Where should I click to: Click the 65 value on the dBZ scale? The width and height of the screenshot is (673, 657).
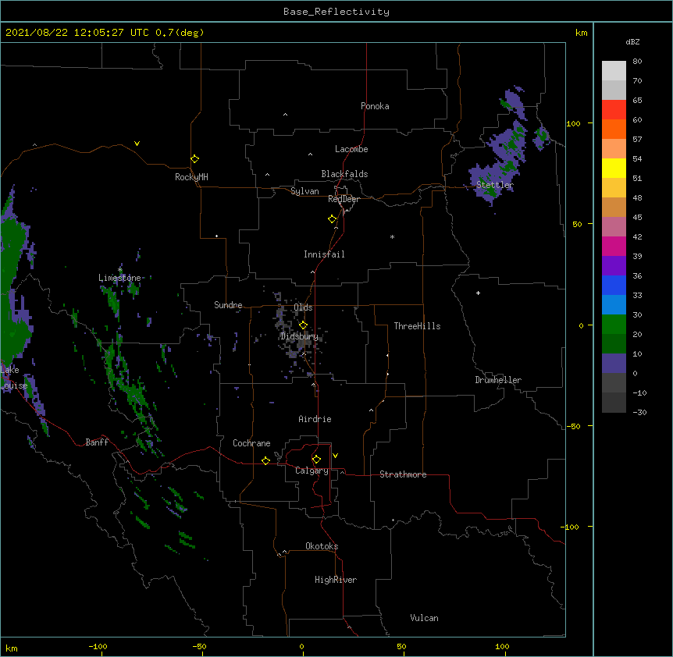click(x=637, y=101)
